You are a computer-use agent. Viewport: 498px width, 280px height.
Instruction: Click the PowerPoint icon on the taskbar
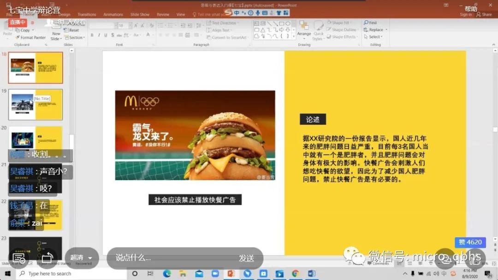coord(231,274)
